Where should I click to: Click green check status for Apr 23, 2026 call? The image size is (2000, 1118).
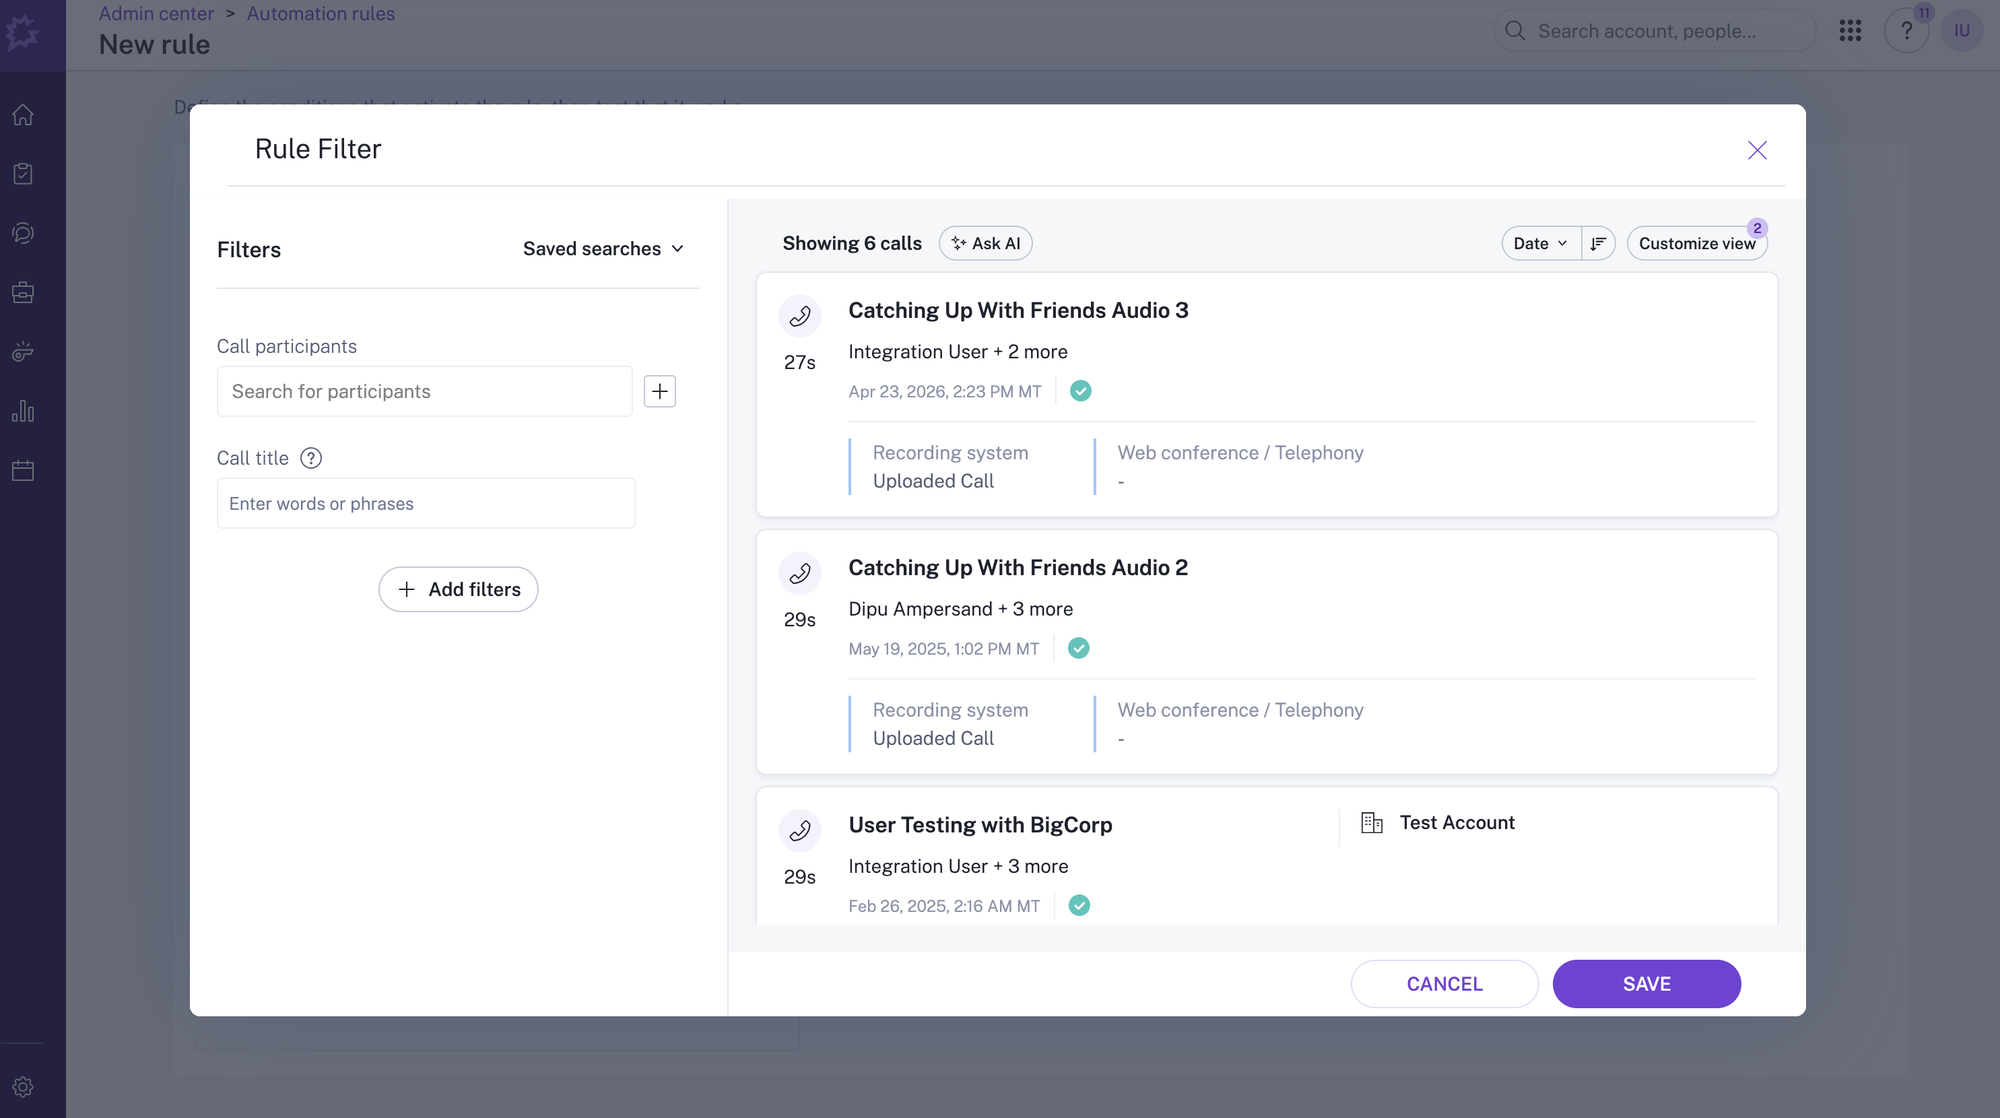coord(1080,391)
